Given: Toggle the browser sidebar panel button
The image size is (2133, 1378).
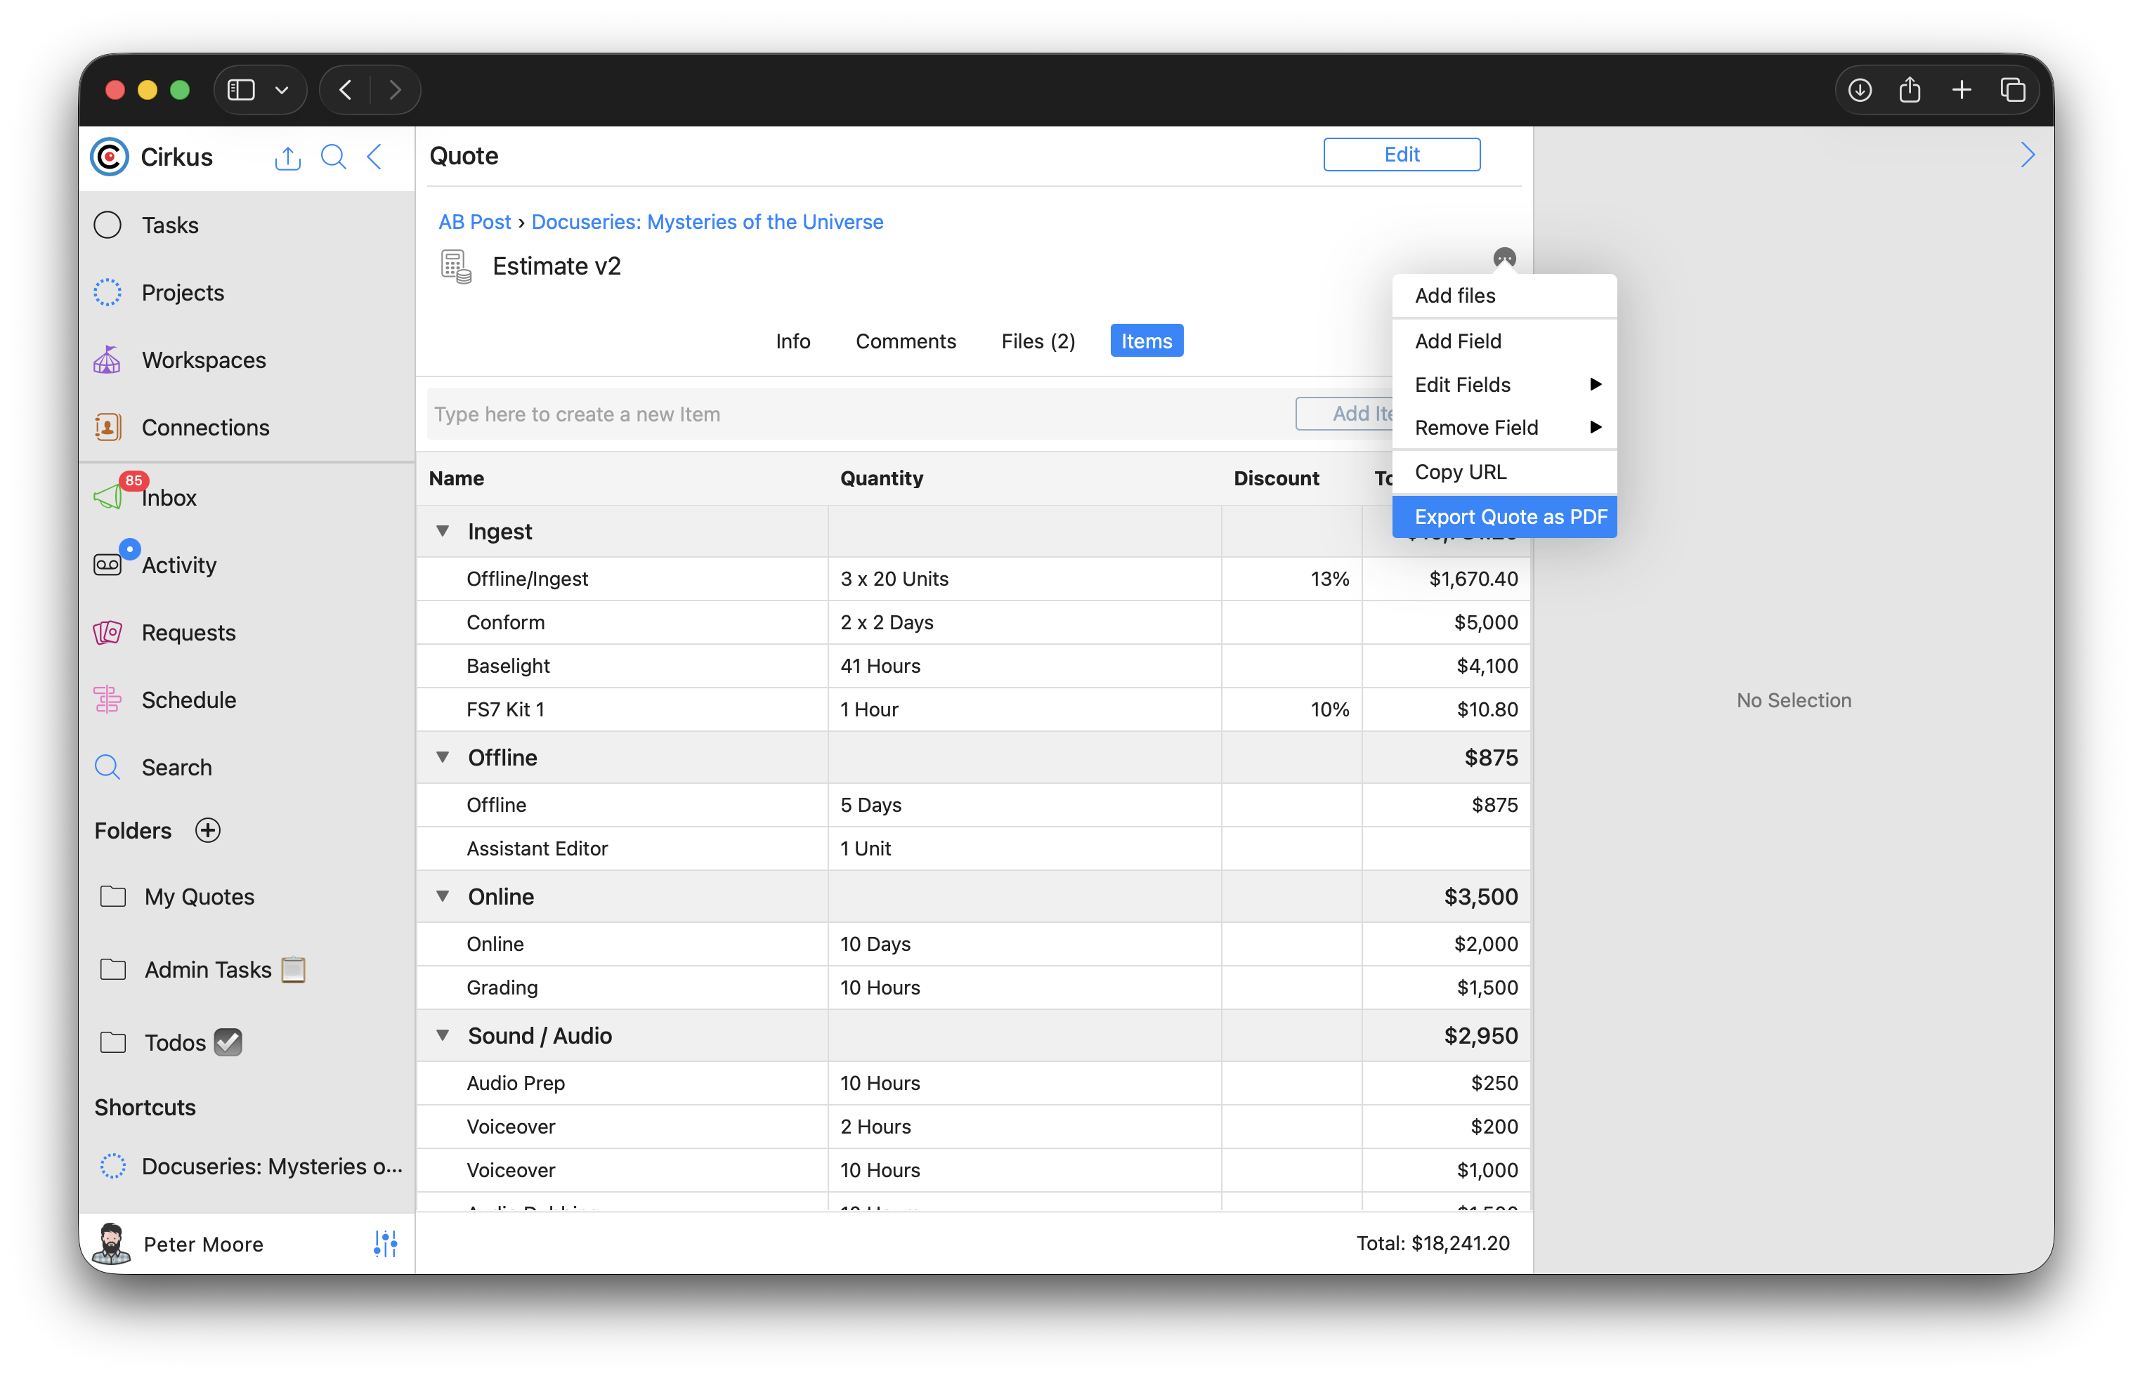Looking at the screenshot, I should 242,89.
